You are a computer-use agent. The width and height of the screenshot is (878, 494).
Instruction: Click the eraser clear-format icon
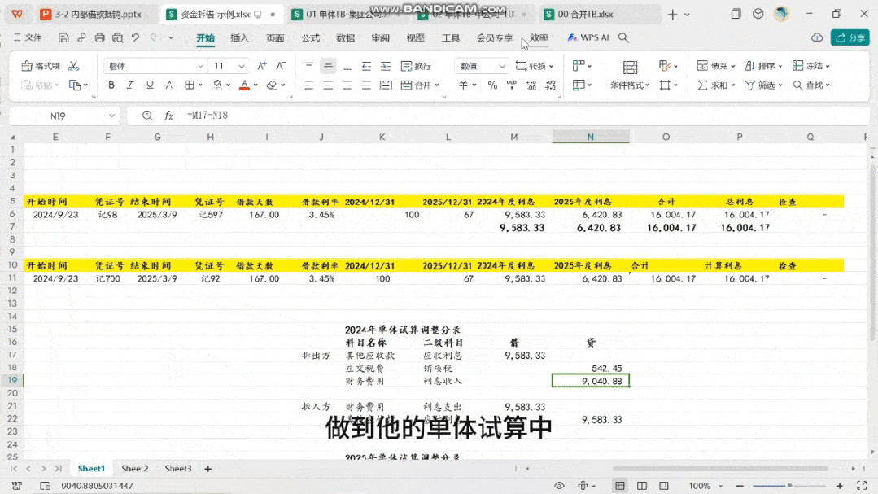pyautogui.click(x=272, y=85)
